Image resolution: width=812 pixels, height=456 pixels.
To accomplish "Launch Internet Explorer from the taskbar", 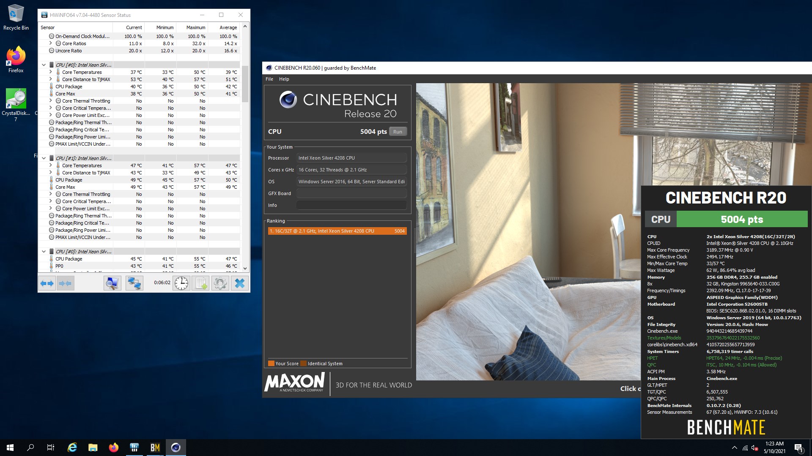I will pos(72,448).
